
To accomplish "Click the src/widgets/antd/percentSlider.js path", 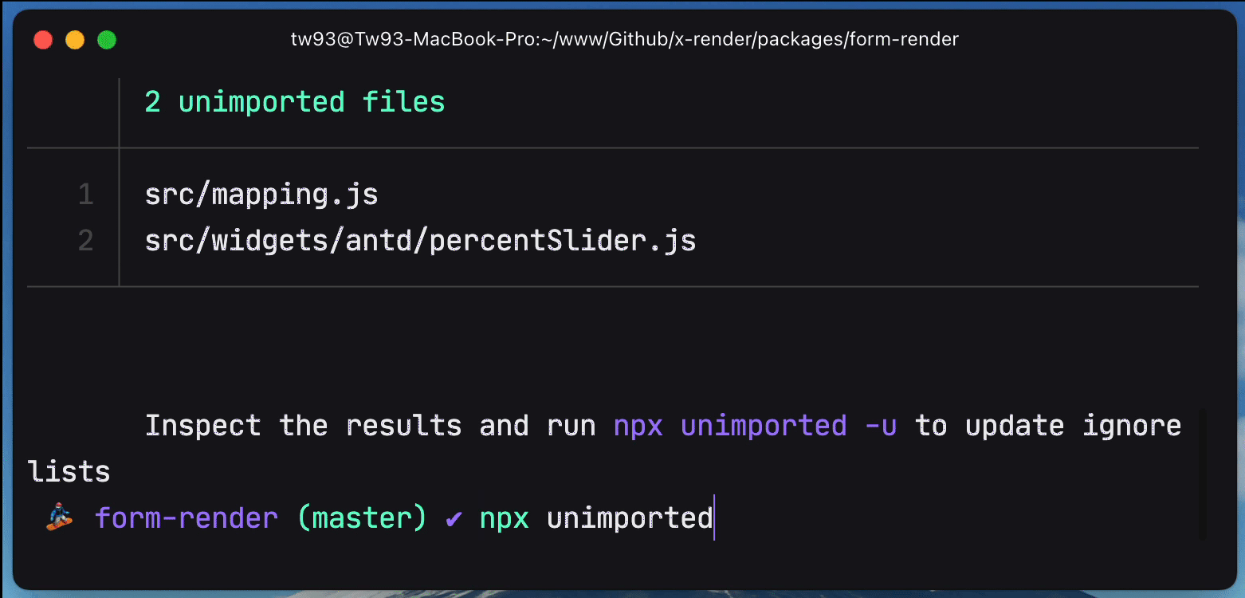I will pos(420,241).
